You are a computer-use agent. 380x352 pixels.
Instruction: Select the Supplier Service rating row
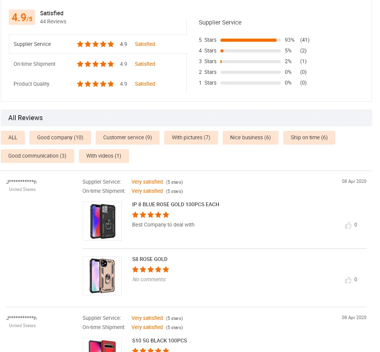pos(98,44)
